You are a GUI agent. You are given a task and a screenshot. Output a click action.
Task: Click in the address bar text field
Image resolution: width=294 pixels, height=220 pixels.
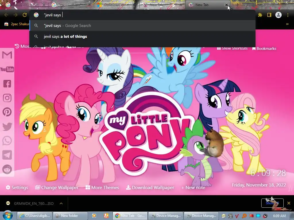[142, 15]
